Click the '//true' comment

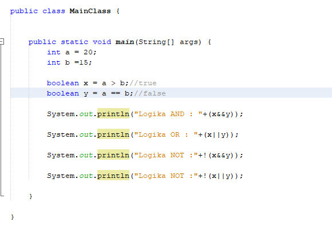coord(143,83)
